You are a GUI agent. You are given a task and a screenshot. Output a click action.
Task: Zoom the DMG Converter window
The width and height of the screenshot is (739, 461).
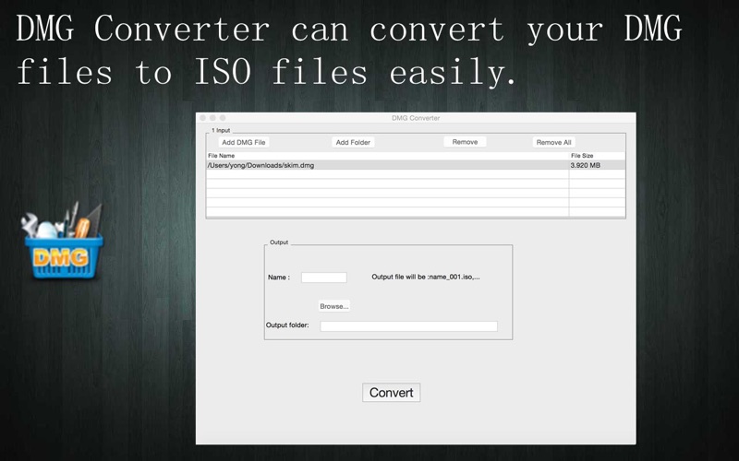[x=223, y=118]
